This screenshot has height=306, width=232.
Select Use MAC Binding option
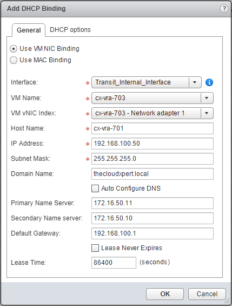tap(14, 60)
